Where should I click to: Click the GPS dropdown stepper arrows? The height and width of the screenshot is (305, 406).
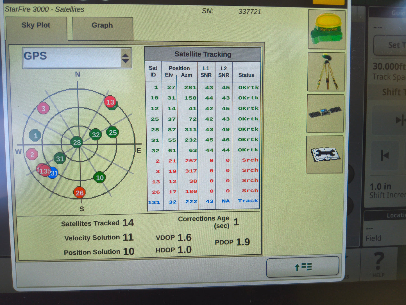tap(126, 58)
